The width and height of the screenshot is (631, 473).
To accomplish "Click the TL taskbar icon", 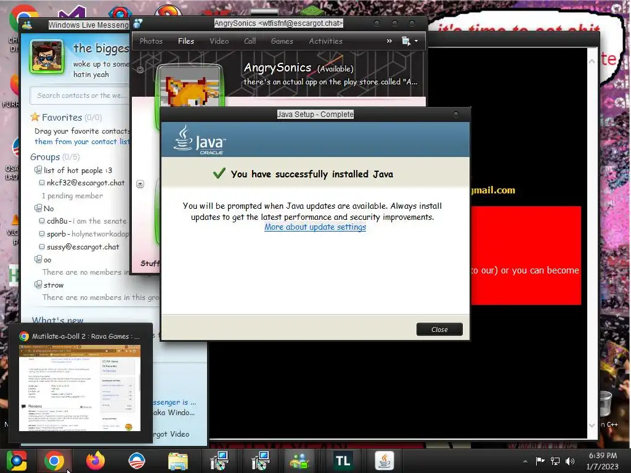I will [x=343, y=461].
